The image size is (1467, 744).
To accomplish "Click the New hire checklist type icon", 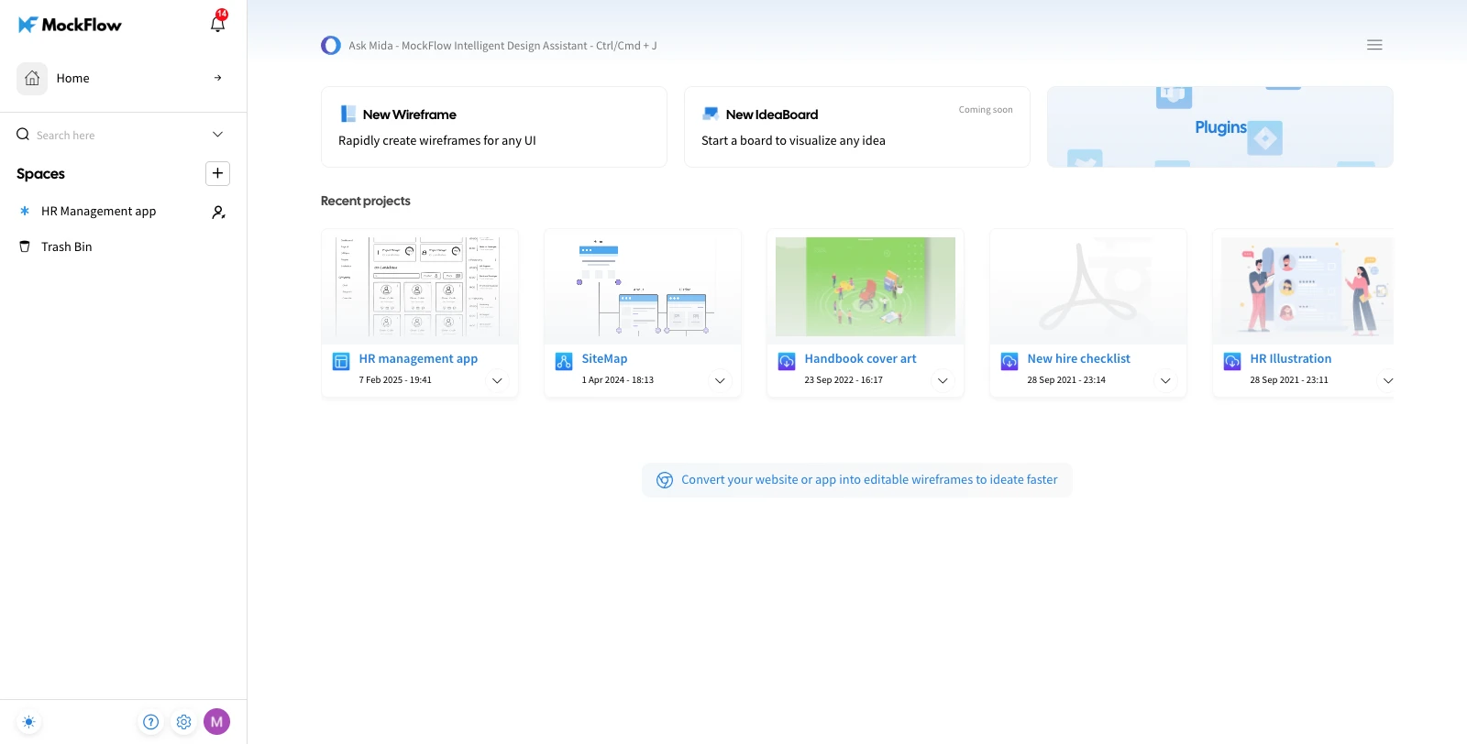I will tap(1009, 361).
